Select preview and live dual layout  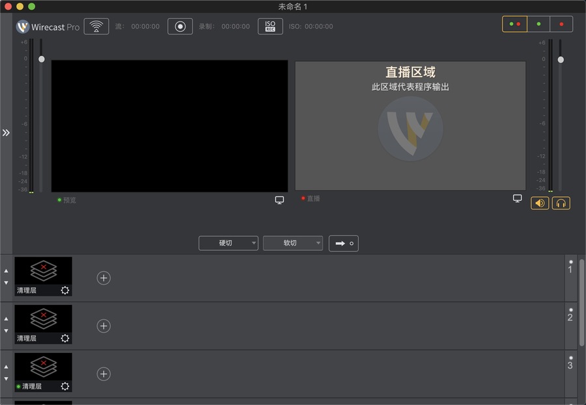(514, 24)
